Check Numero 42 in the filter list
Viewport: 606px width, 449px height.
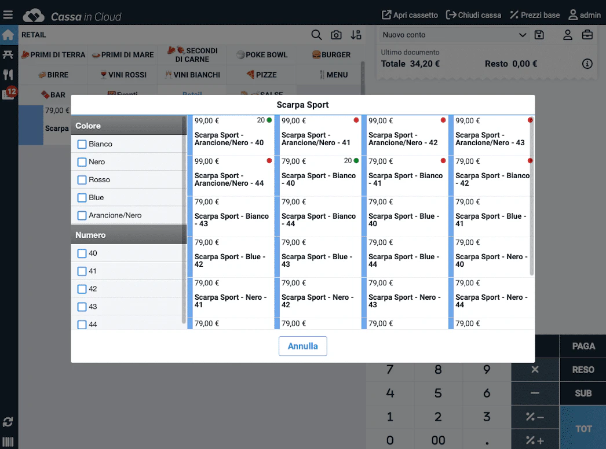[82, 289]
